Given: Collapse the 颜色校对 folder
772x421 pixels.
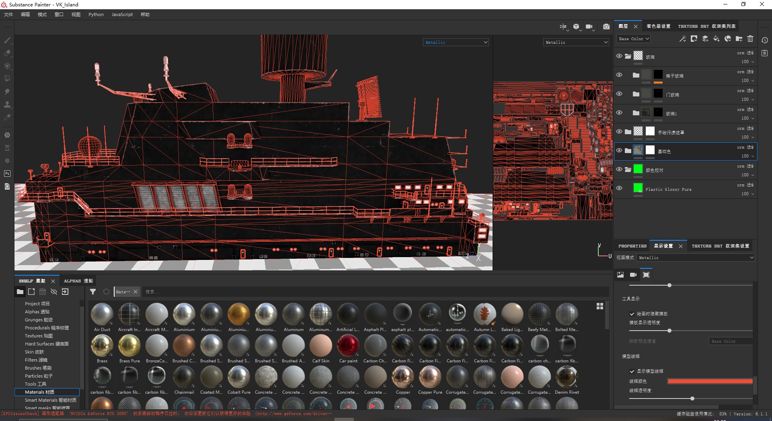Looking at the screenshot, I should pyautogui.click(x=628, y=170).
